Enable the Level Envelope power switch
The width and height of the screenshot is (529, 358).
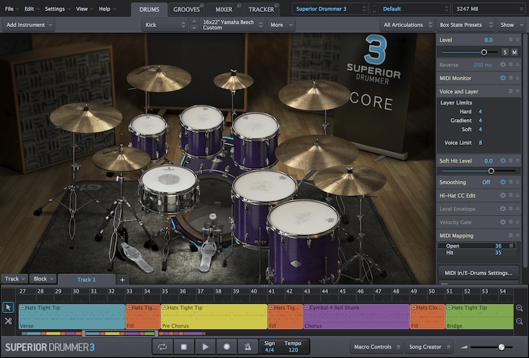[x=503, y=208]
